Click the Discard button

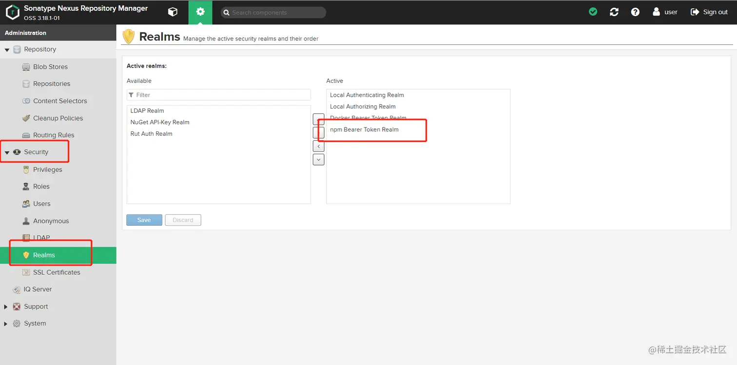tap(183, 220)
